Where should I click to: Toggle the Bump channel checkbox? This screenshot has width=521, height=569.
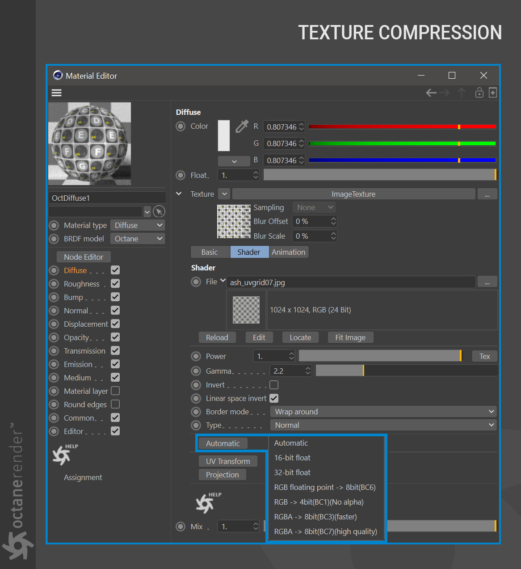115,297
